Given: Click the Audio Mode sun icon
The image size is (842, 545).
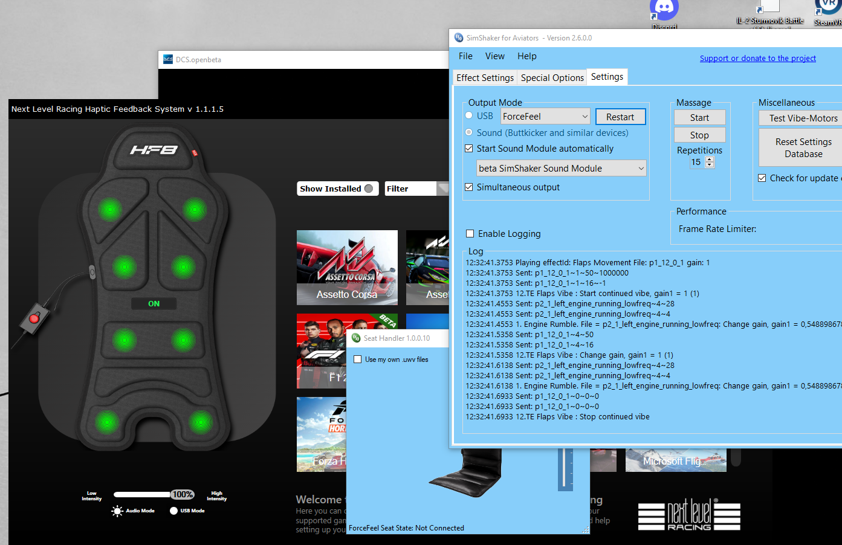Looking at the screenshot, I should tap(117, 511).
